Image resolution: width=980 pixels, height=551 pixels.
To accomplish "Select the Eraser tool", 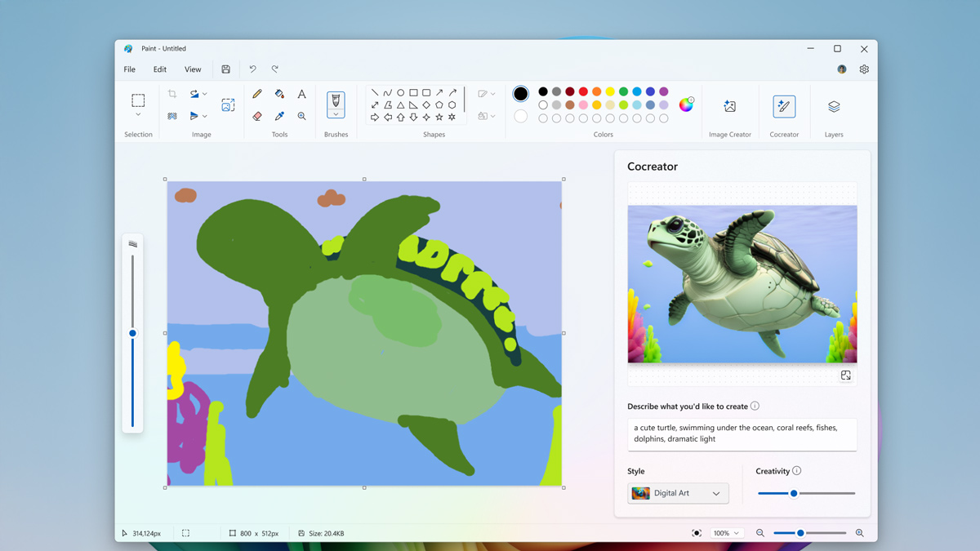I will [257, 116].
